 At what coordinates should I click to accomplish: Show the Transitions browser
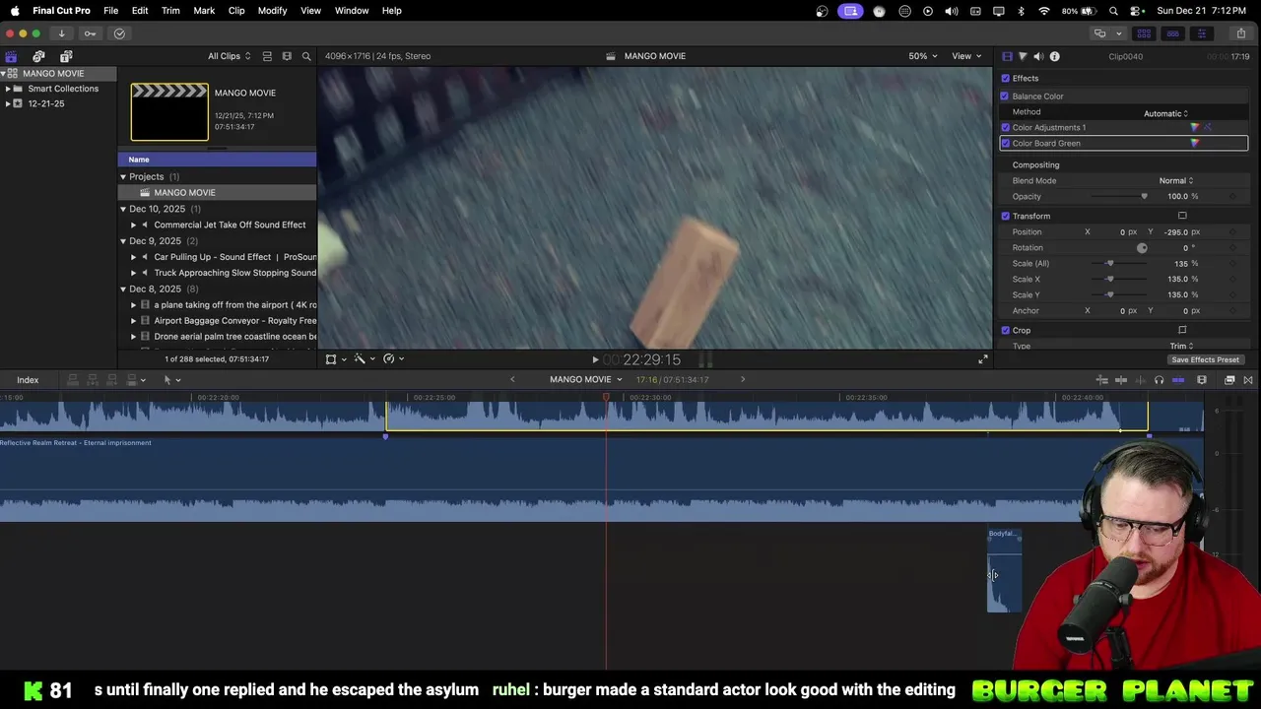(1248, 380)
